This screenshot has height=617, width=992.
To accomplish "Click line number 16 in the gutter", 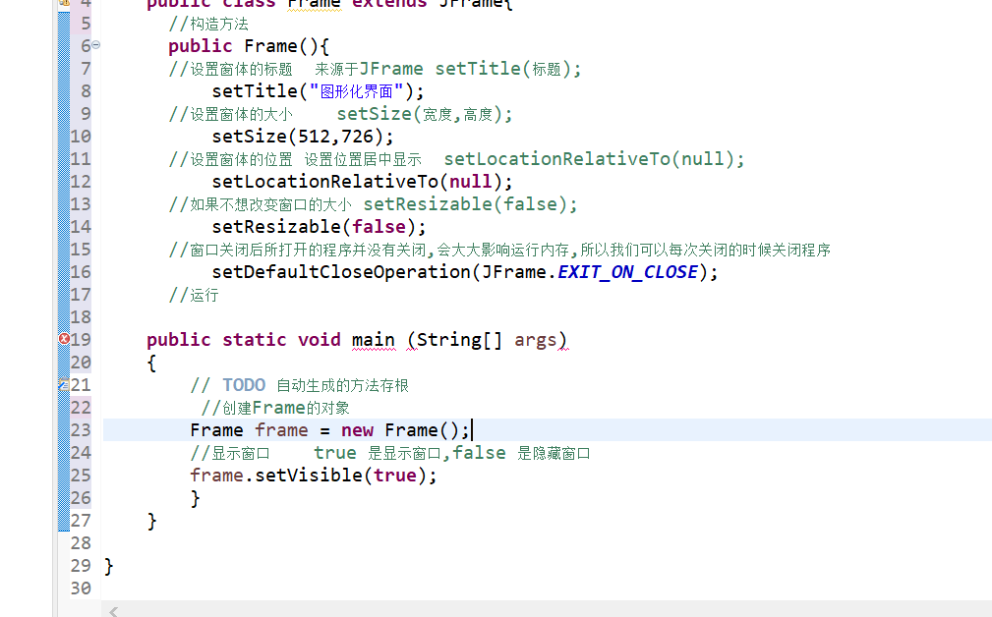I will 81,272.
